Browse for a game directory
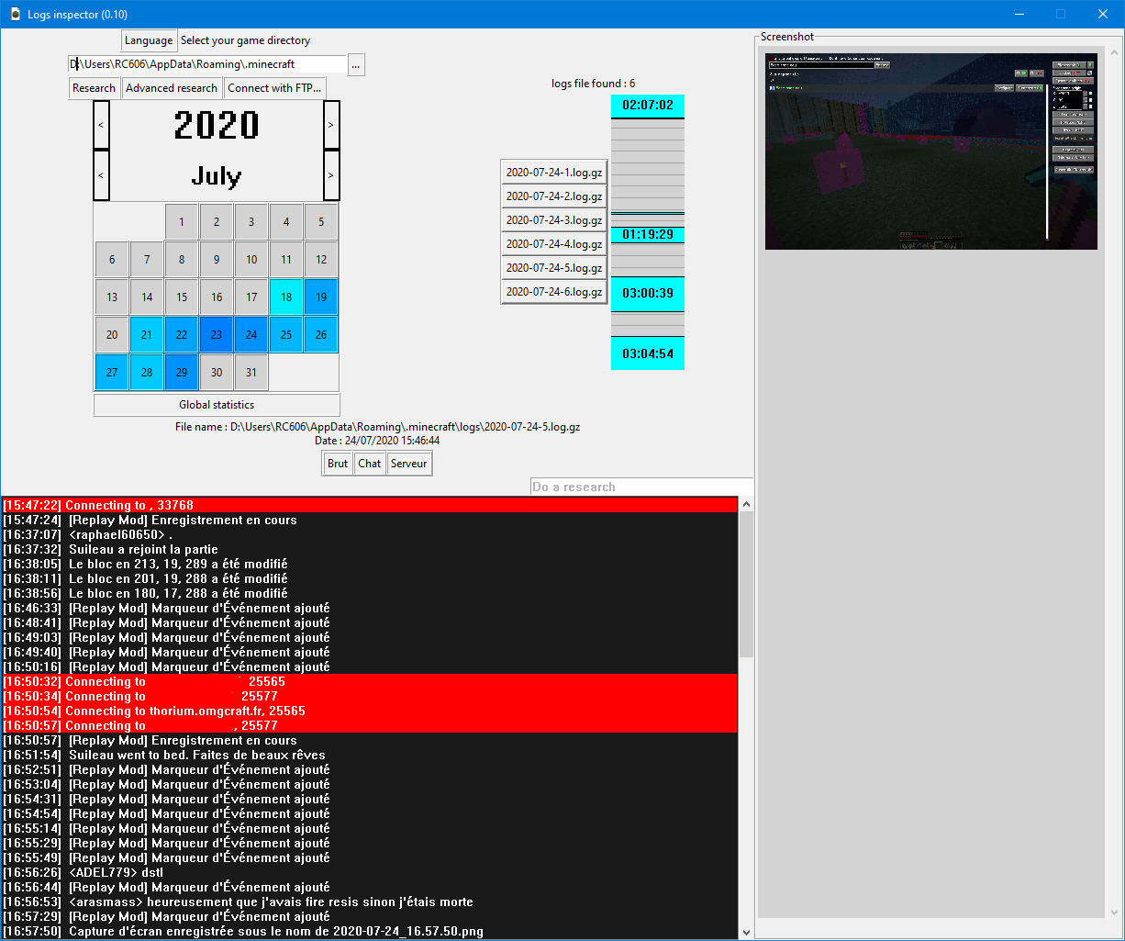Screen dimensions: 1125x941 click(x=356, y=64)
